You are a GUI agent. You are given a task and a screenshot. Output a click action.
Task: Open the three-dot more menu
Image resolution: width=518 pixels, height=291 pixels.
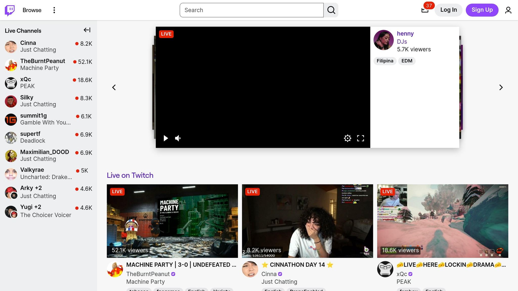pos(54,10)
